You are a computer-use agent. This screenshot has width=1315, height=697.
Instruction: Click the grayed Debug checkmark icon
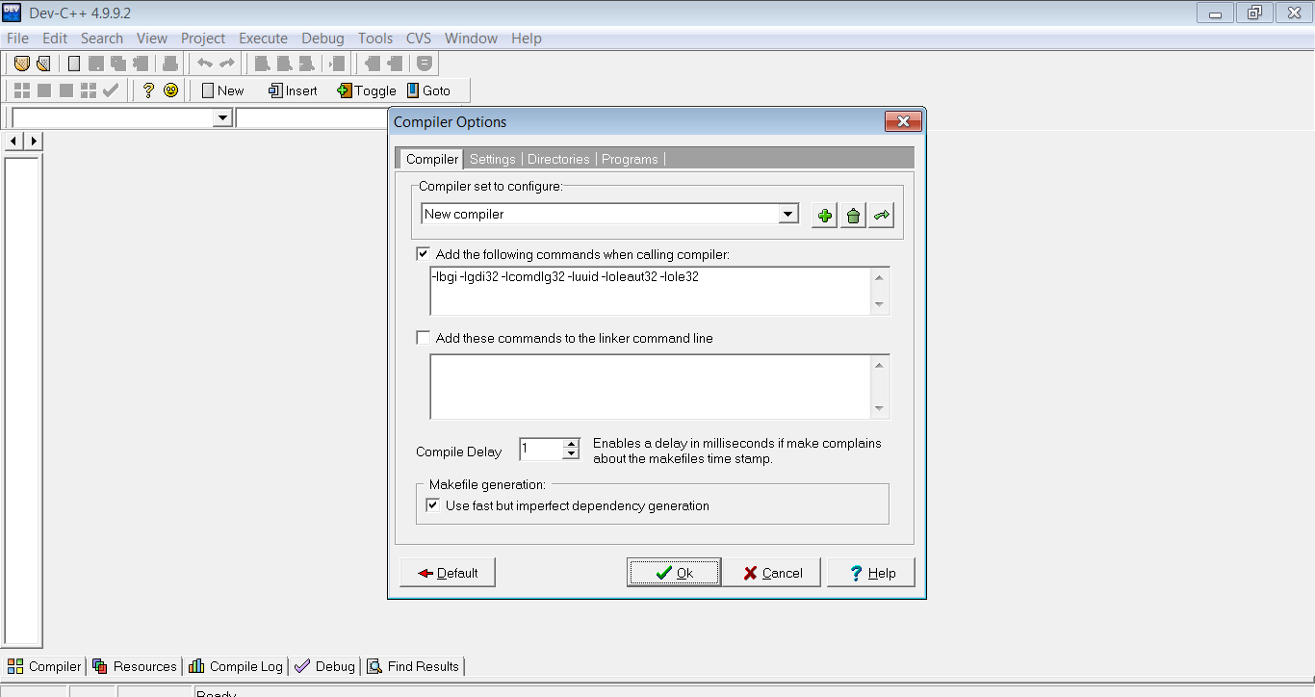click(111, 90)
